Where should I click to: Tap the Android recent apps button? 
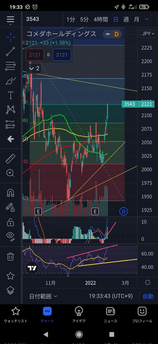[x=112, y=334]
